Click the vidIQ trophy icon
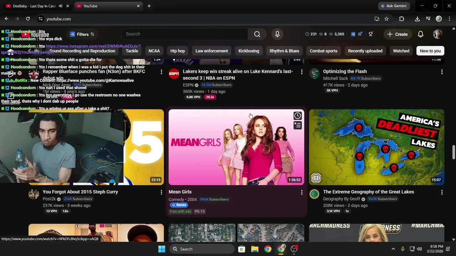Image resolution: width=456 pixels, height=256 pixels. [370, 34]
